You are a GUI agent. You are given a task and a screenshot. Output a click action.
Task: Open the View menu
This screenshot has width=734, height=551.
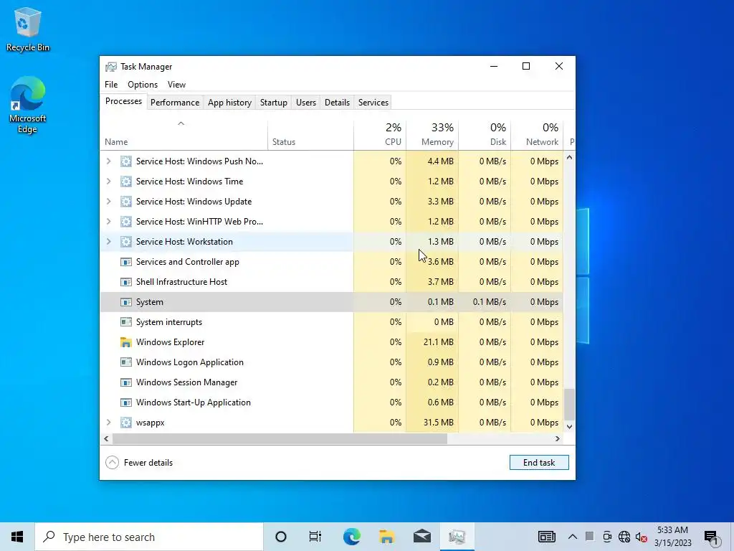point(176,85)
